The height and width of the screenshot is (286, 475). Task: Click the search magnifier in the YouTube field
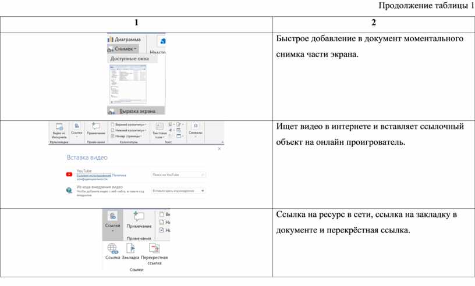point(203,174)
